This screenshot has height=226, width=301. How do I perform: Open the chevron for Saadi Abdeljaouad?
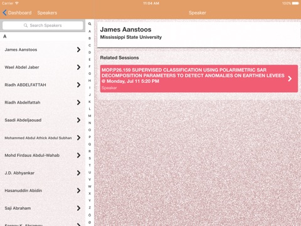(78, 120)
